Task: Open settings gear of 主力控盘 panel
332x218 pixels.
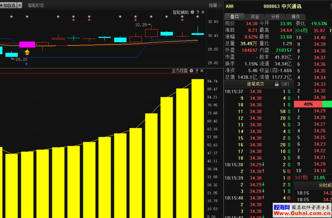Action: (x=191, y=71)
